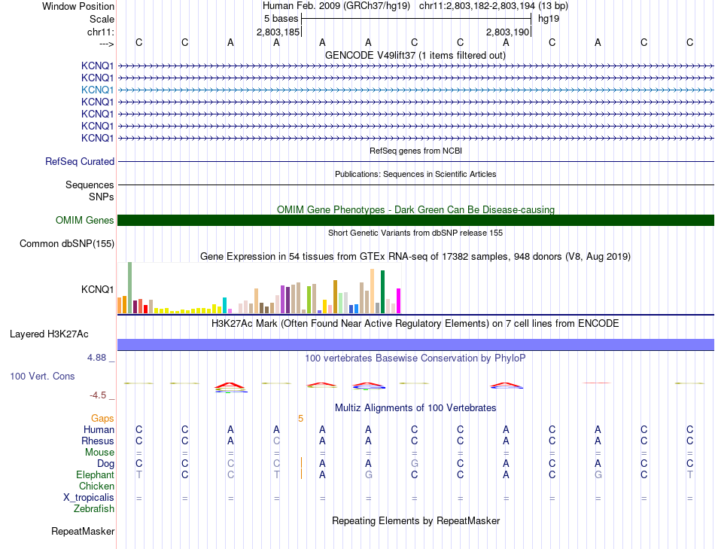Click the cyan bar in the GTEx chart
Screen dimensions: 715x549
(x=224, y=305)
